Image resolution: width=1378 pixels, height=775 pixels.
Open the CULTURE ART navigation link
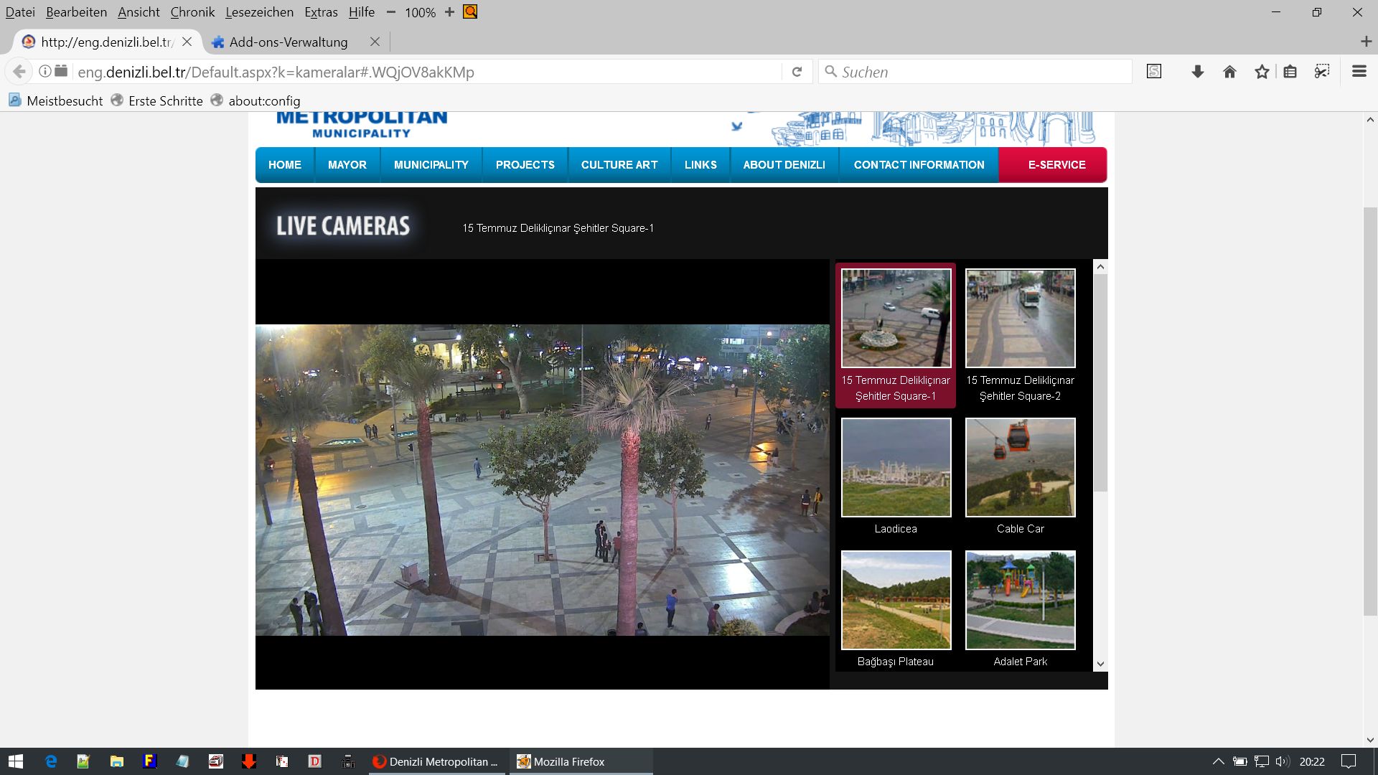(x=619, y=165)
